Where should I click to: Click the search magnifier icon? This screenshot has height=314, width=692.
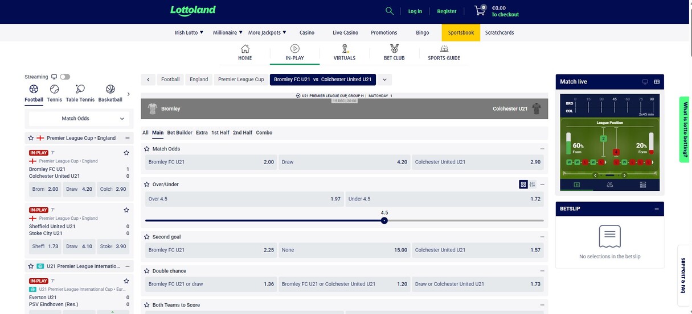[x=390, y=11]
